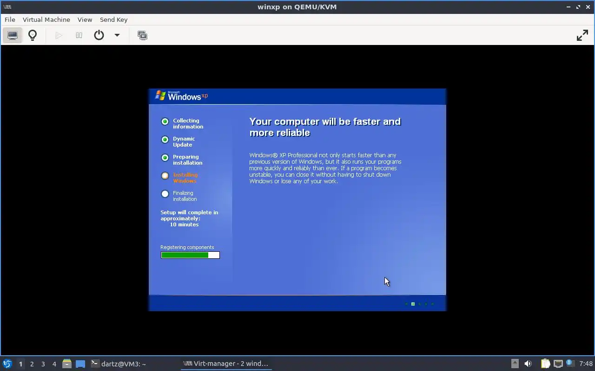The height and width of the screenshot is (371, 595).
Task: Switch to fullscreen view
Action: pos(582,35)
